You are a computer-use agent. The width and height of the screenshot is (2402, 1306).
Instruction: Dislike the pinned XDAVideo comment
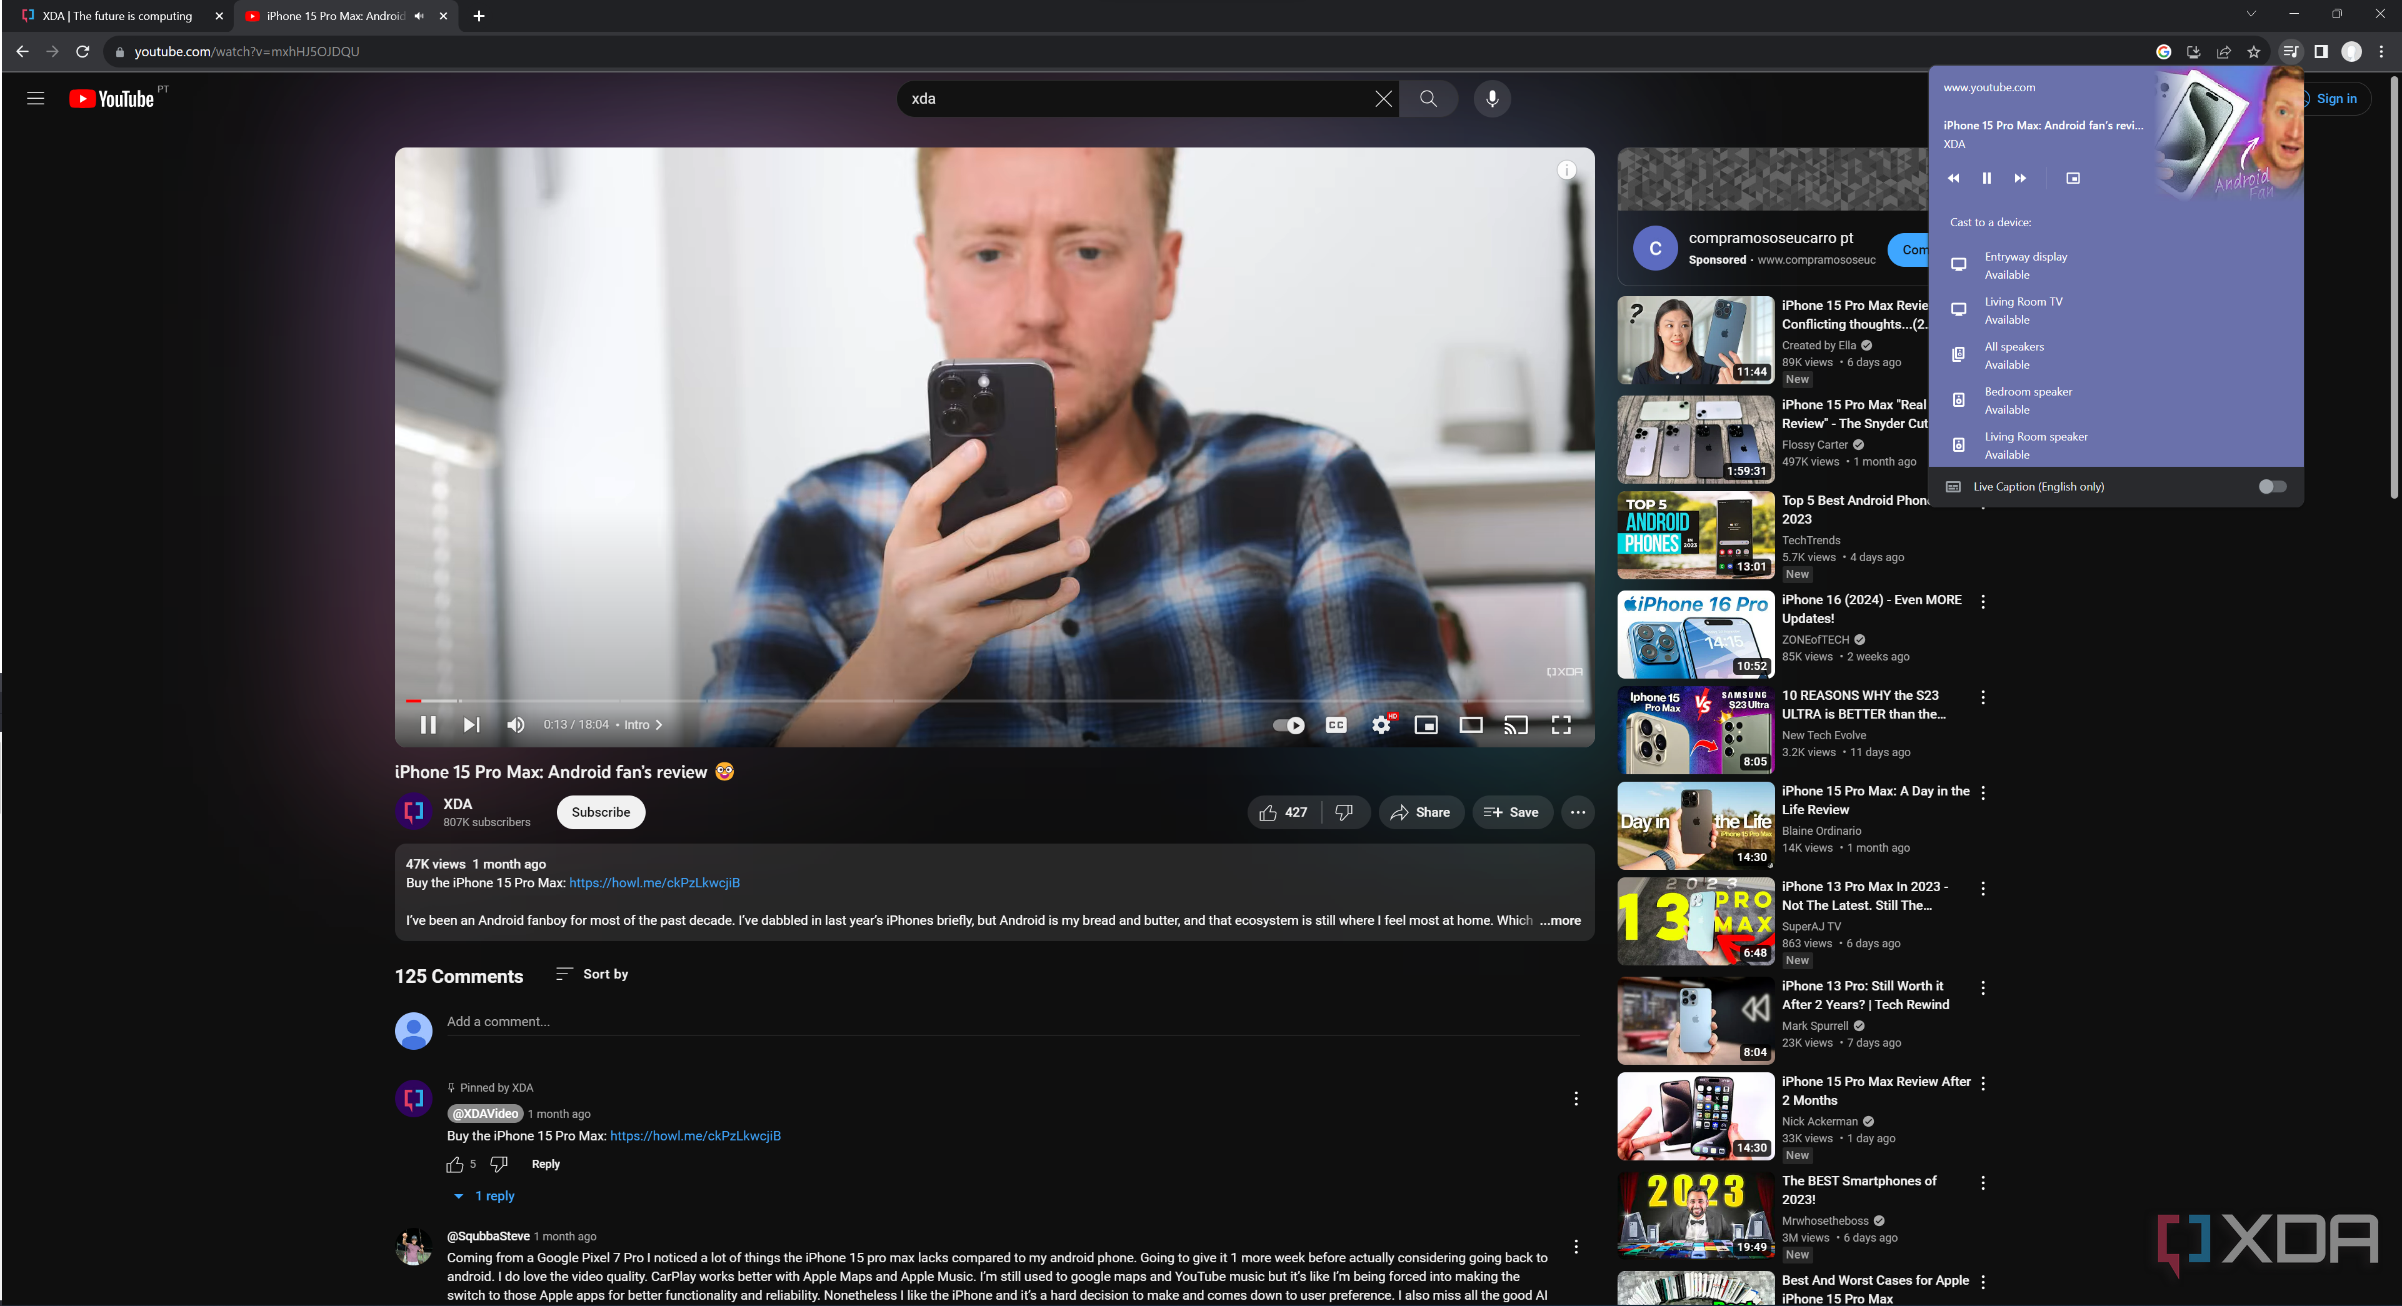499,1164
